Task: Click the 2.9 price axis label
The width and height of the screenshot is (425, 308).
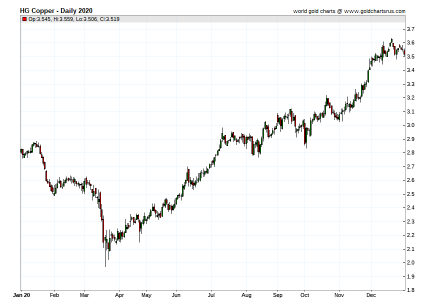Action: tap(410, 139)
